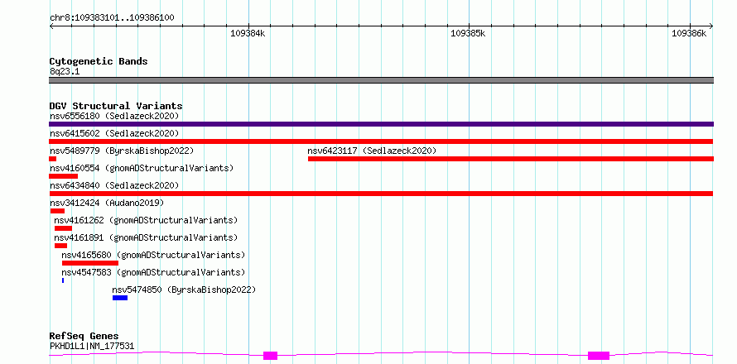This screenshot has width=737, height=364.
Task: Select the magenta exon near 109385.5k
Action: [599, 356]
